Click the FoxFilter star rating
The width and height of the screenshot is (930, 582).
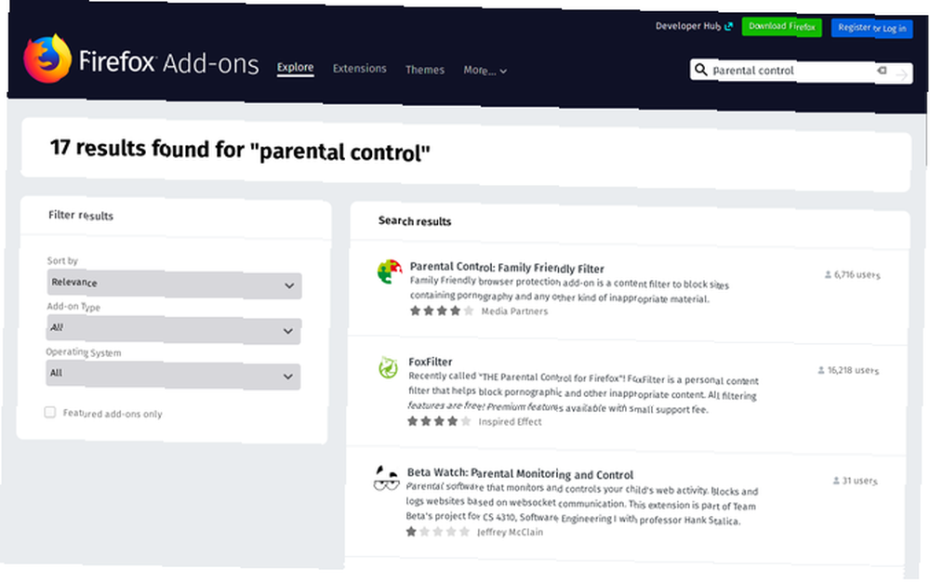439,421
